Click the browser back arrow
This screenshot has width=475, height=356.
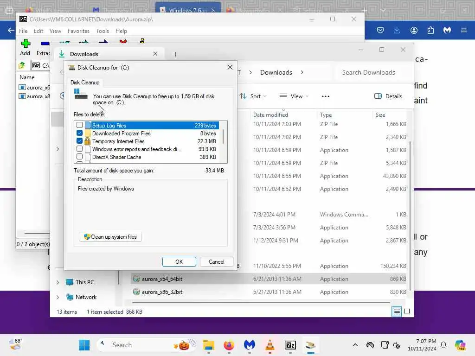pyautogui.click(x=11, y=30)
